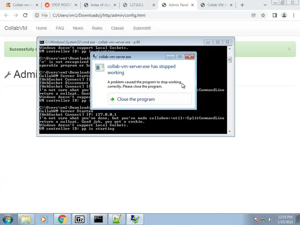Close the 127.0.0.1 tab
The height and width of the screenshot is (225, 300).
pyautogui.click(x=154, y=5)
